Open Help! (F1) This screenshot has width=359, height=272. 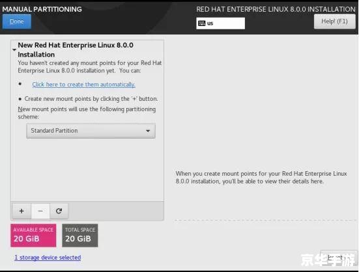(334, 21)
